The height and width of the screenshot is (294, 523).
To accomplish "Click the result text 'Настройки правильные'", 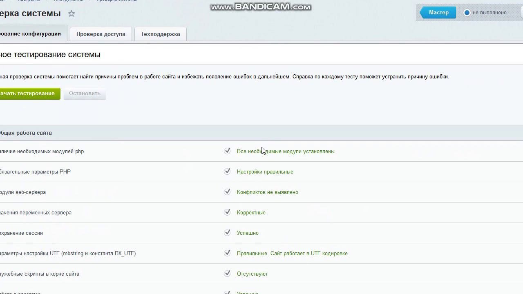I will [265, 172].
